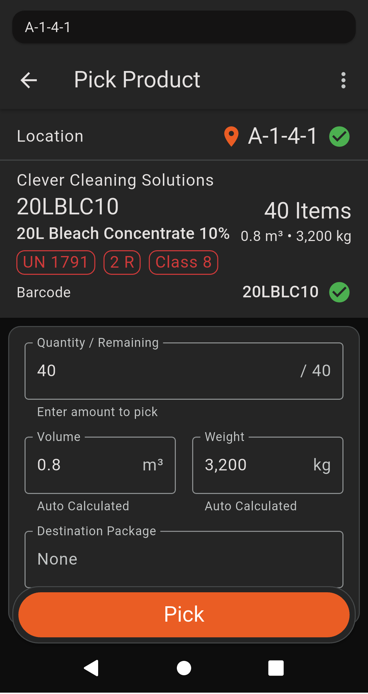Tap the green check beside barcode 20LBLC10

point(339,292)
